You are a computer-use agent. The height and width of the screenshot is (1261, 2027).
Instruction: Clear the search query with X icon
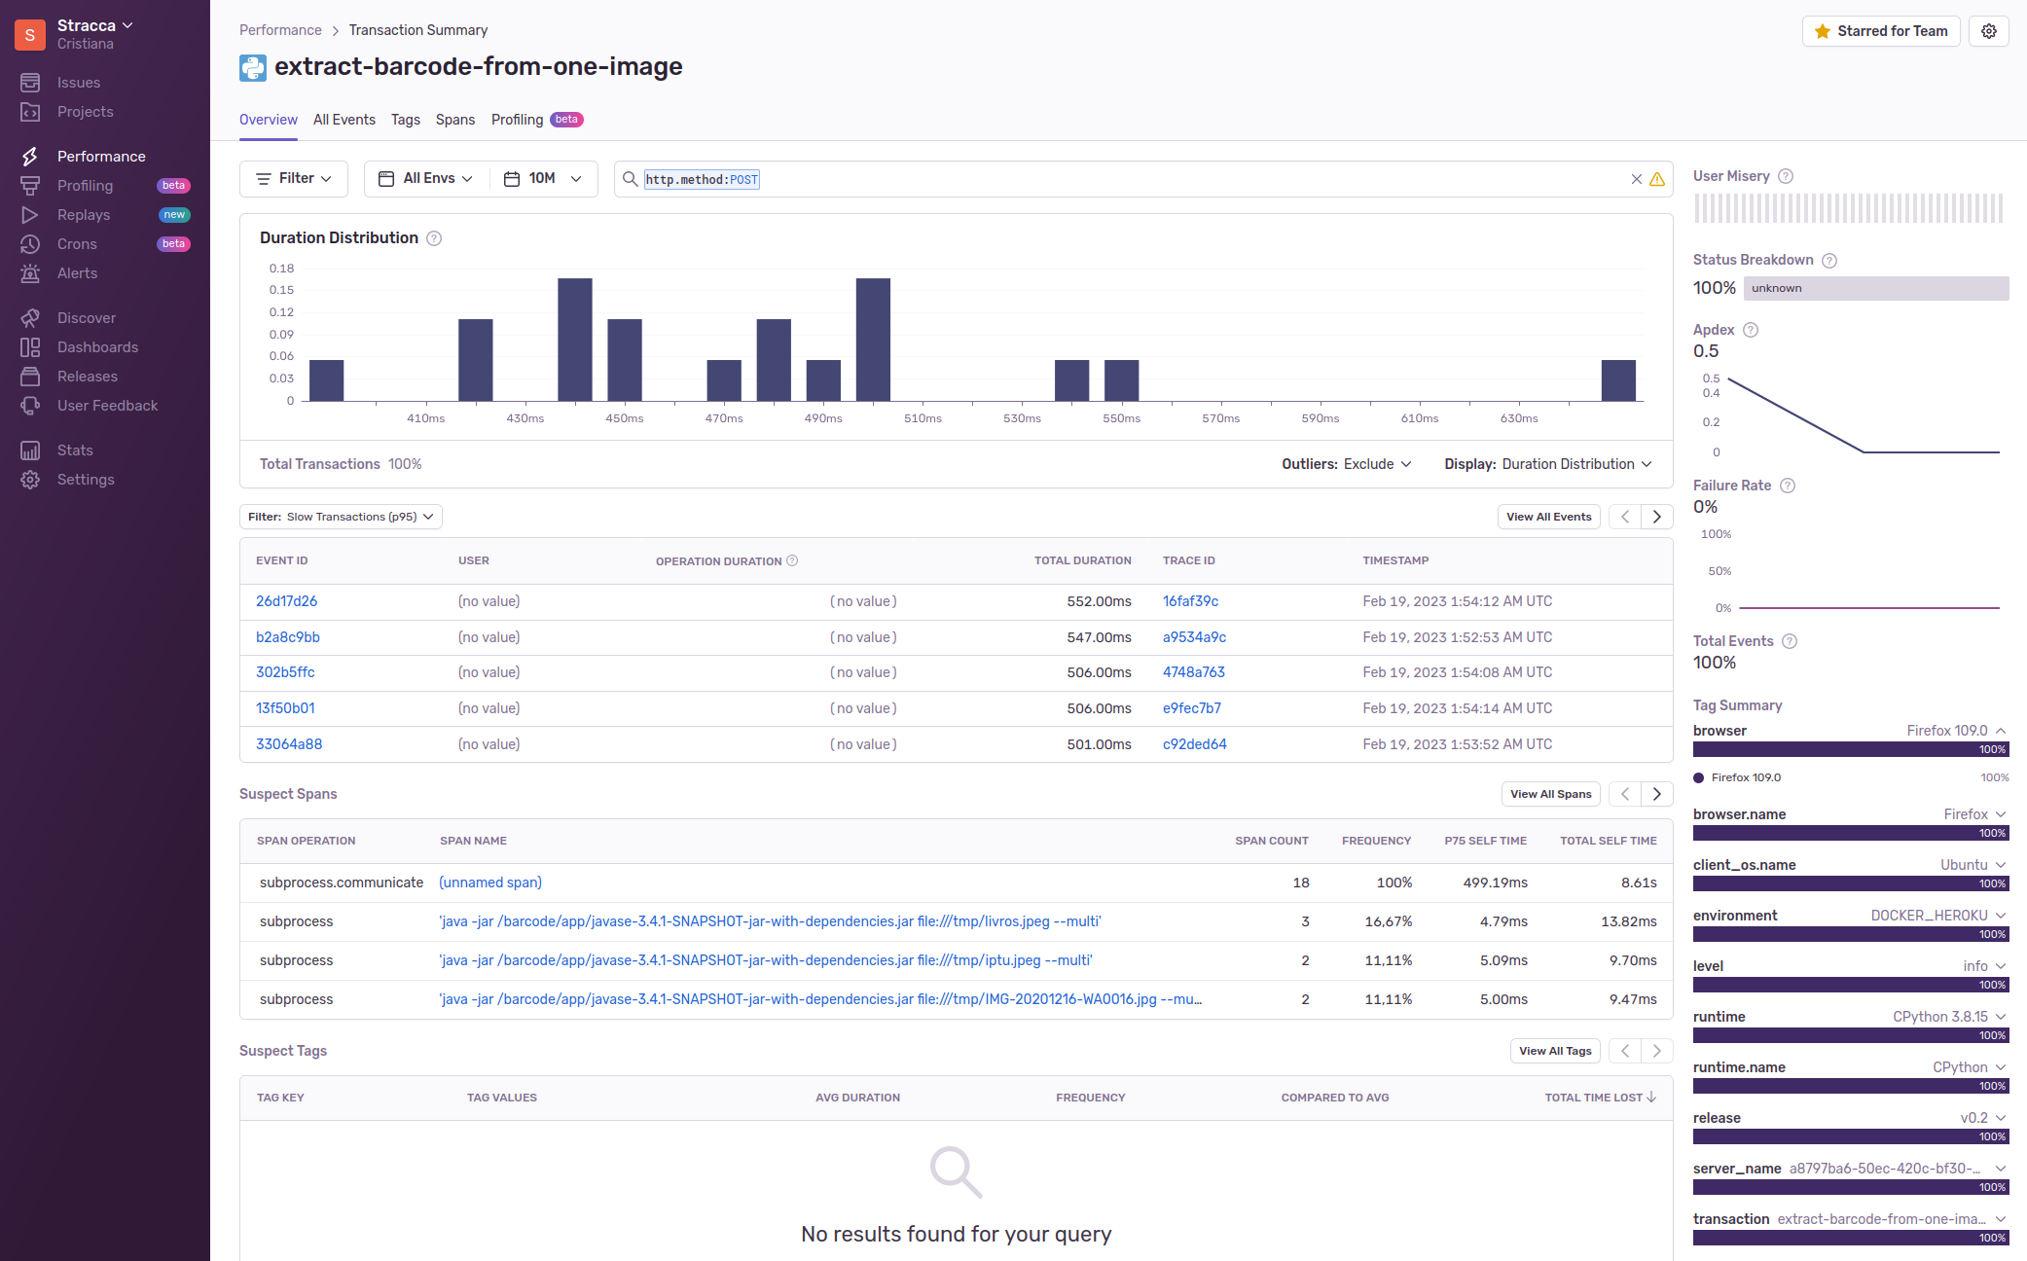[x=1636, y=179]
